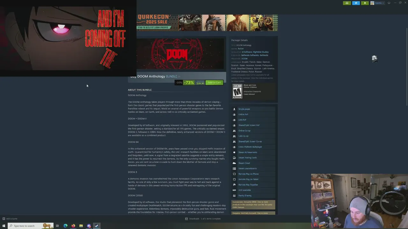
Task: Click the -73% discount badge
Action: coord(189,83)
